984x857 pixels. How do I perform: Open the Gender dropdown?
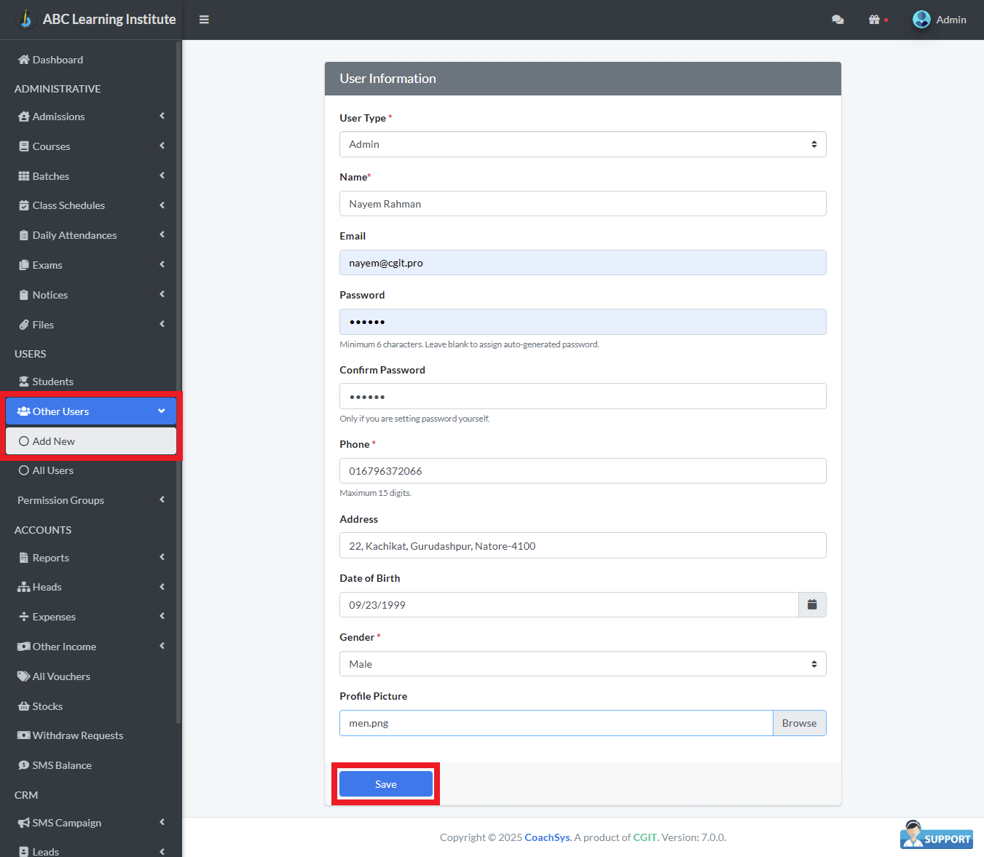point(583,664)
